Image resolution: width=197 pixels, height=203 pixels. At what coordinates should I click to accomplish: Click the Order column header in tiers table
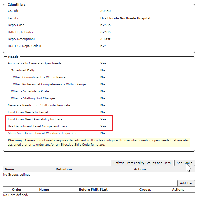point(17,190)
